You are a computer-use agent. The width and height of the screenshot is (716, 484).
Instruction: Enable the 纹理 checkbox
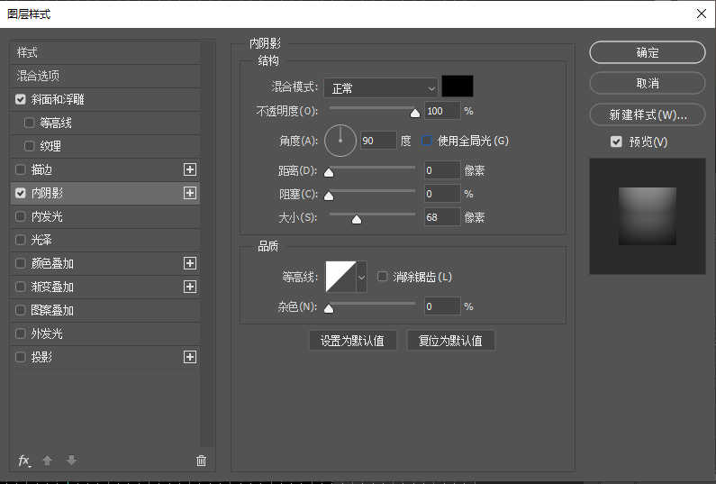coord(29,146)
